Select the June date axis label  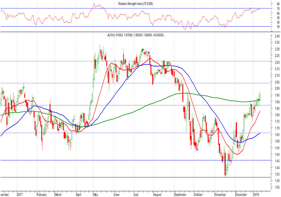point(117,195)
